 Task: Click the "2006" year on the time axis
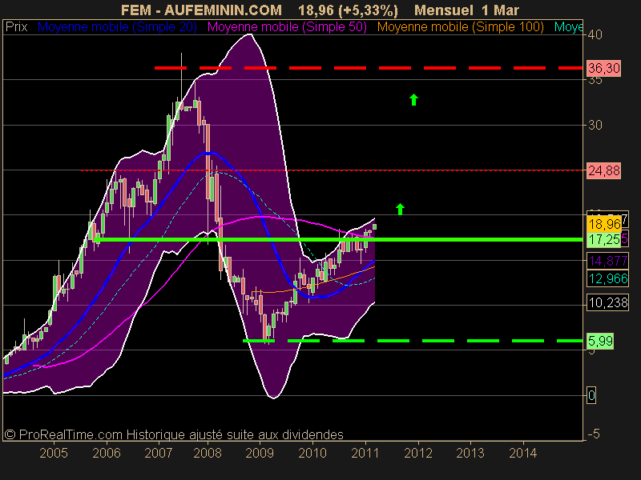click(107, 453)
